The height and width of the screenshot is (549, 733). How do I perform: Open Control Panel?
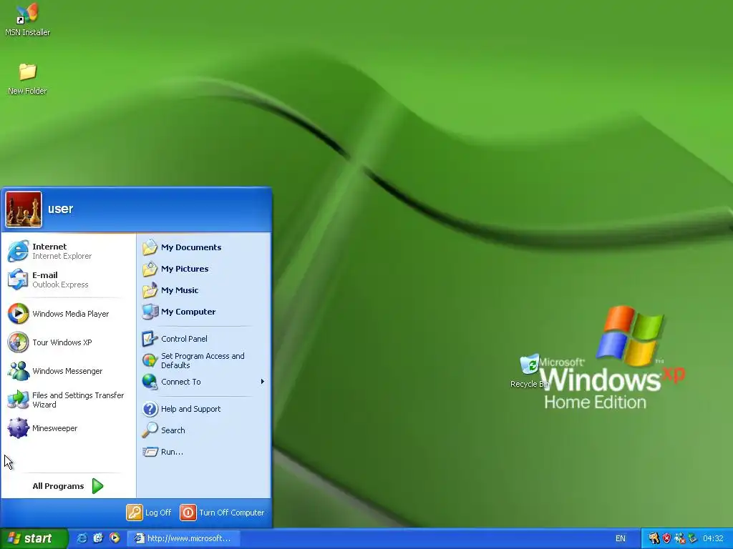click(x=204, y=339)
